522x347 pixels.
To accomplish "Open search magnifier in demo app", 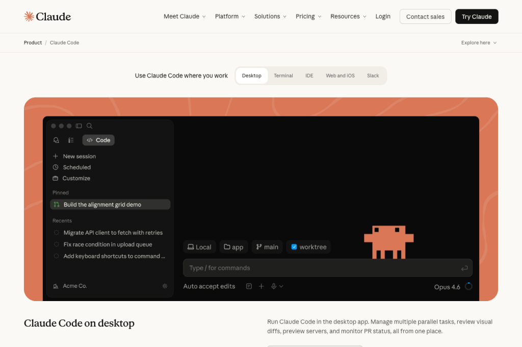I will (x=90, y=126).
